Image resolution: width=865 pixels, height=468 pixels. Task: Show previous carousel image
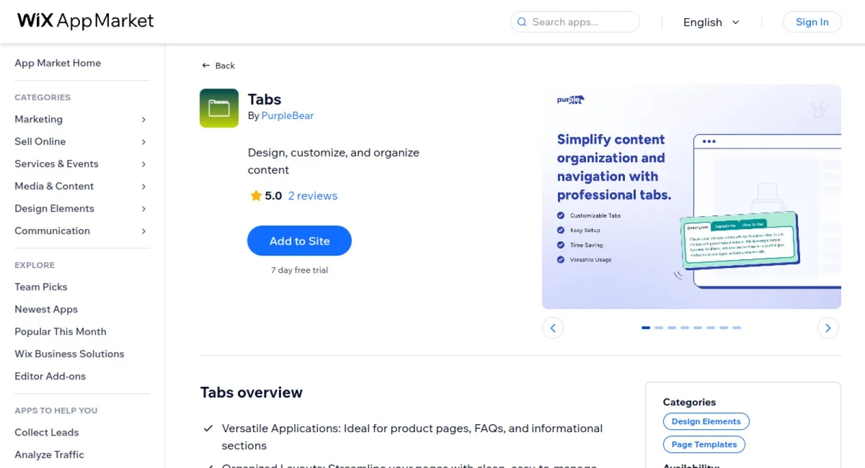coord(553,328)
